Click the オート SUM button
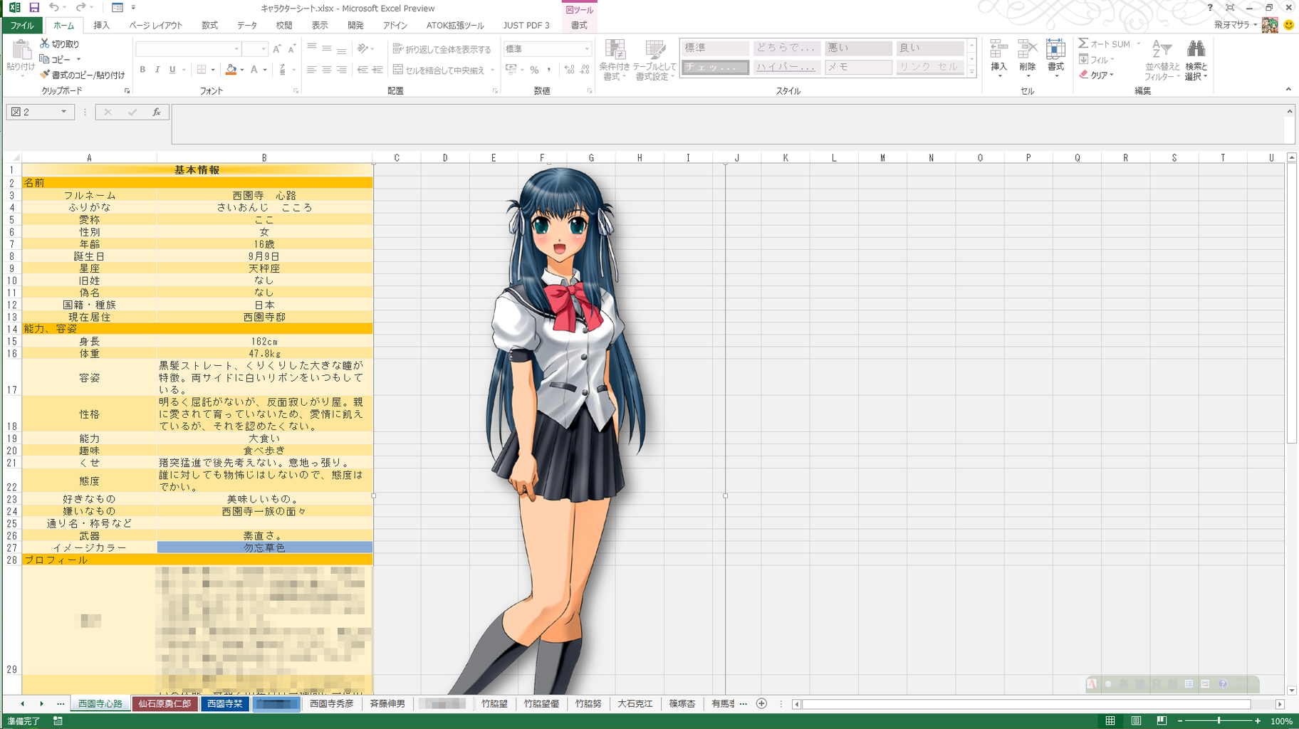The height and width of the screenshot is (729, 1299). click(x=1105, y=44)
